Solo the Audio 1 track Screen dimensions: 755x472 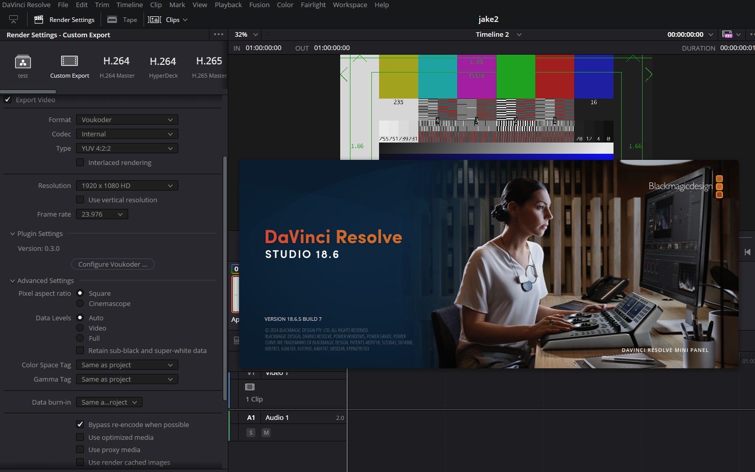click(251, 433)
